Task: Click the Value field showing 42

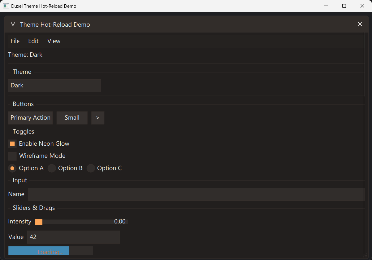Action: [x=74, y=237]
